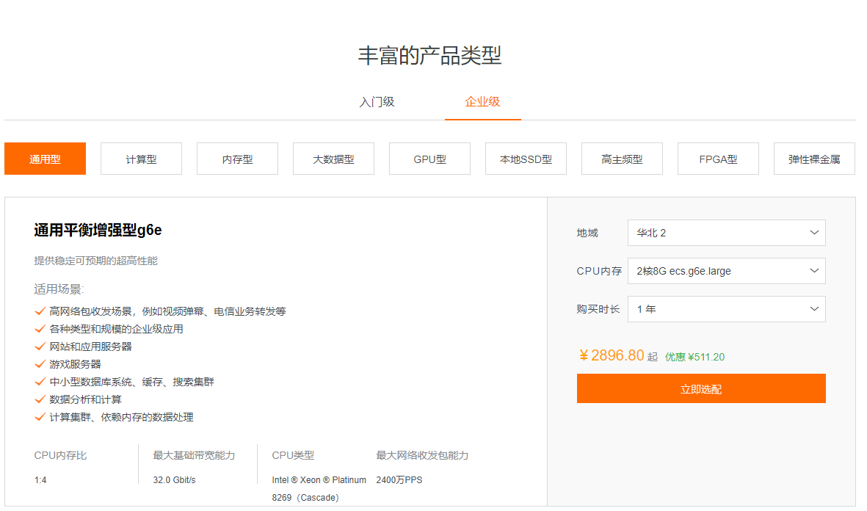Click the 通用平衡增强型g6e product title
This screenshot has height=511, width=867.
click(x=97, y=230)
